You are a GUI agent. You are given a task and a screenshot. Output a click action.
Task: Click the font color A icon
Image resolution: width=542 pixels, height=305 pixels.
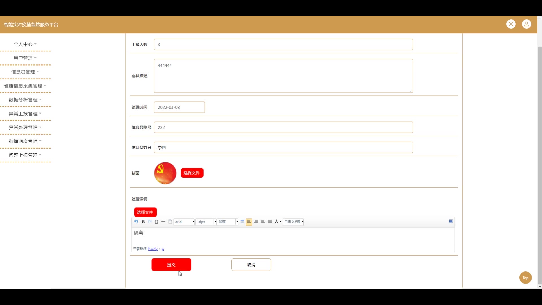[x=276, y=222]
